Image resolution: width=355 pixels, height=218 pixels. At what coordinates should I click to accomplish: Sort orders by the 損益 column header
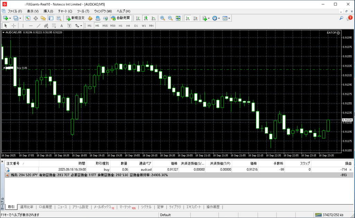[348, 163]
